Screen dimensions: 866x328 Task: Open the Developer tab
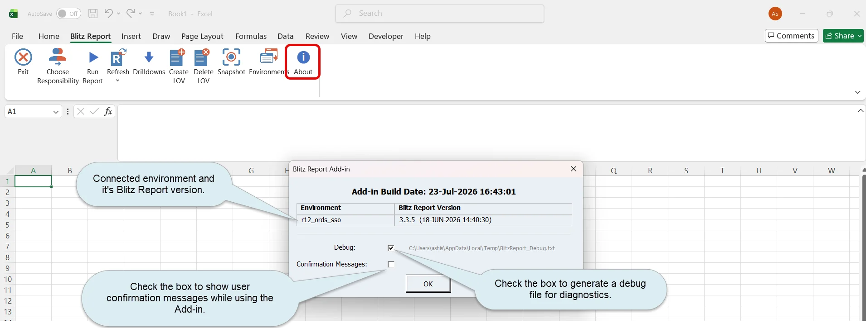click(386, 36)
